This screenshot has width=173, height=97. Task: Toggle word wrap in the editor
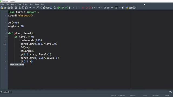pos(119,8)
